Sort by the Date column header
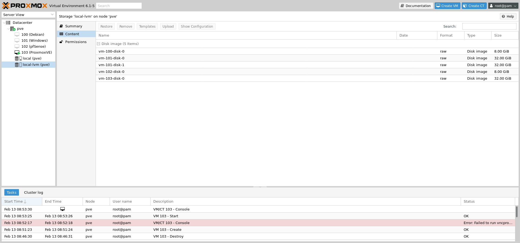The image size is (520, 243). tap(417, 35)
